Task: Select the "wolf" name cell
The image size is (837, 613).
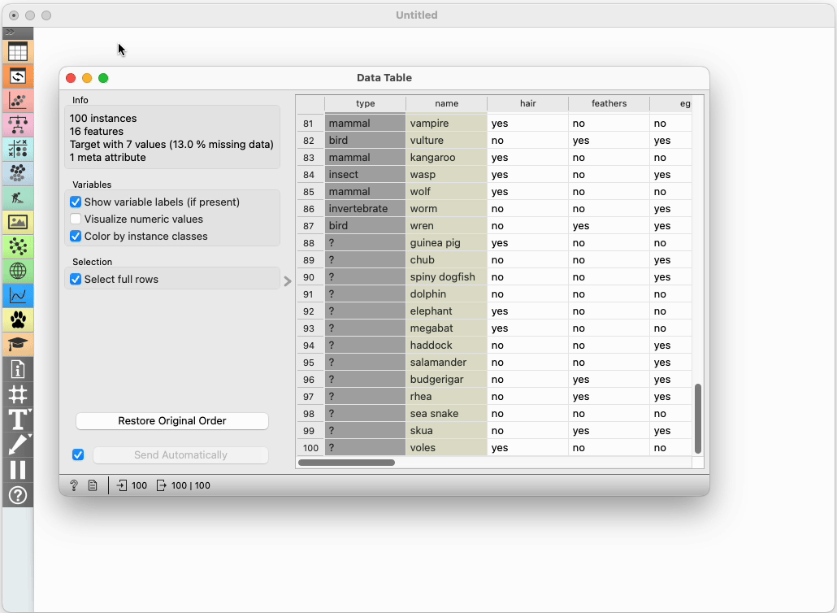Action: 446,192
